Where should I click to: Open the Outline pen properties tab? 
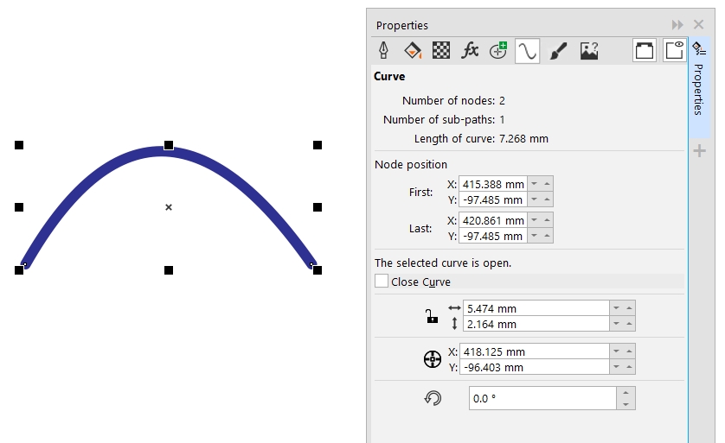pos(384,51)
